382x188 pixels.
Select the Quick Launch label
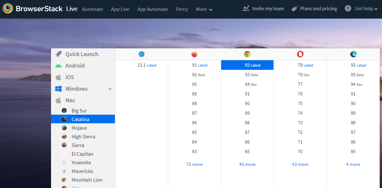coord(82,54)
